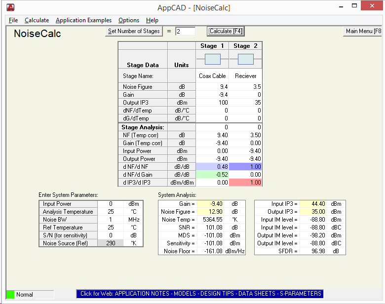Open the Calculate menu
Image resolution: width=385 pixels, height=304 pixels.
point(37,20)
